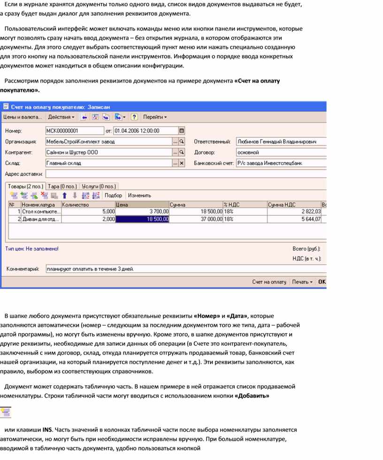Click the highlighted price cell 18 500,00
This screenshot has width=383, height=460.
[x=142, y=219]
